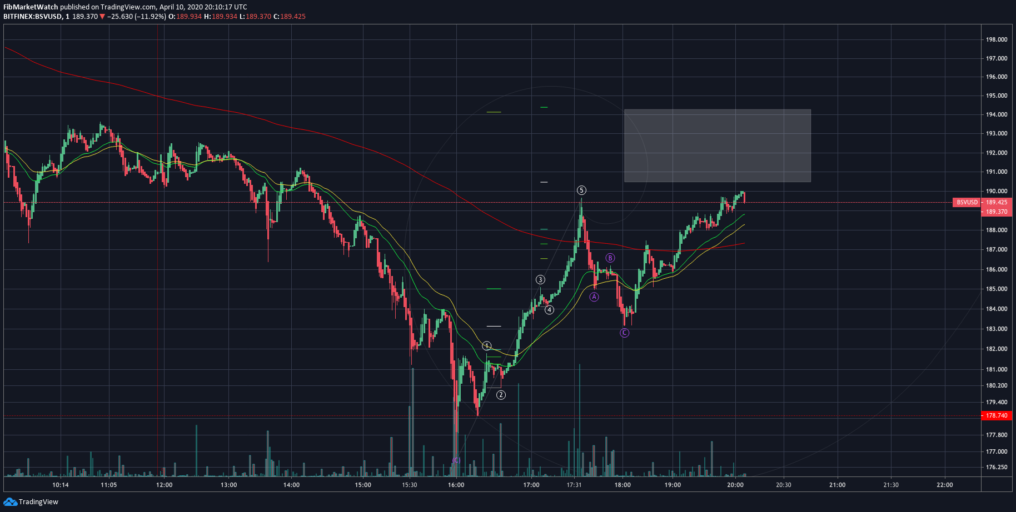Click purple wave marker C near 183.000
1016x512 pixels.
click(x=625, y=333)
